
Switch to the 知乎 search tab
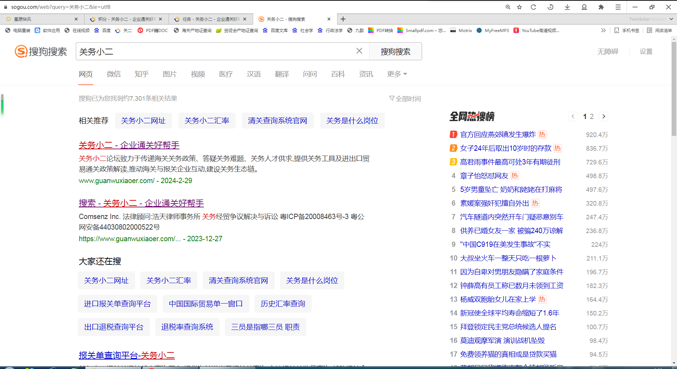(141, 74)
